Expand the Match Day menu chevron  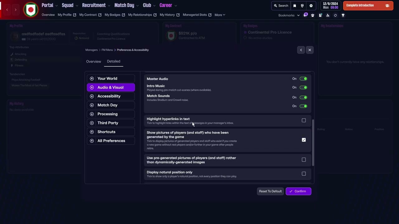point(137,6)
